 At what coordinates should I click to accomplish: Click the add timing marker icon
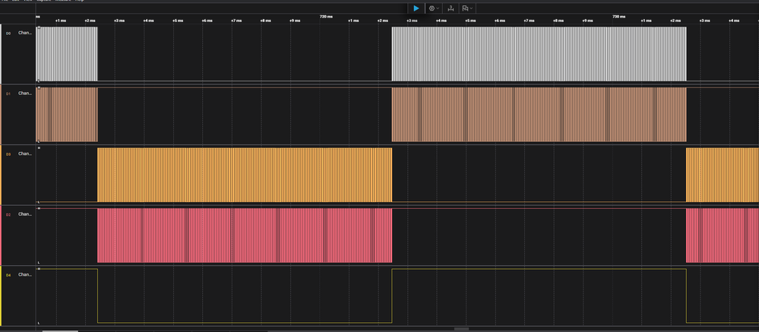(451, 8)
